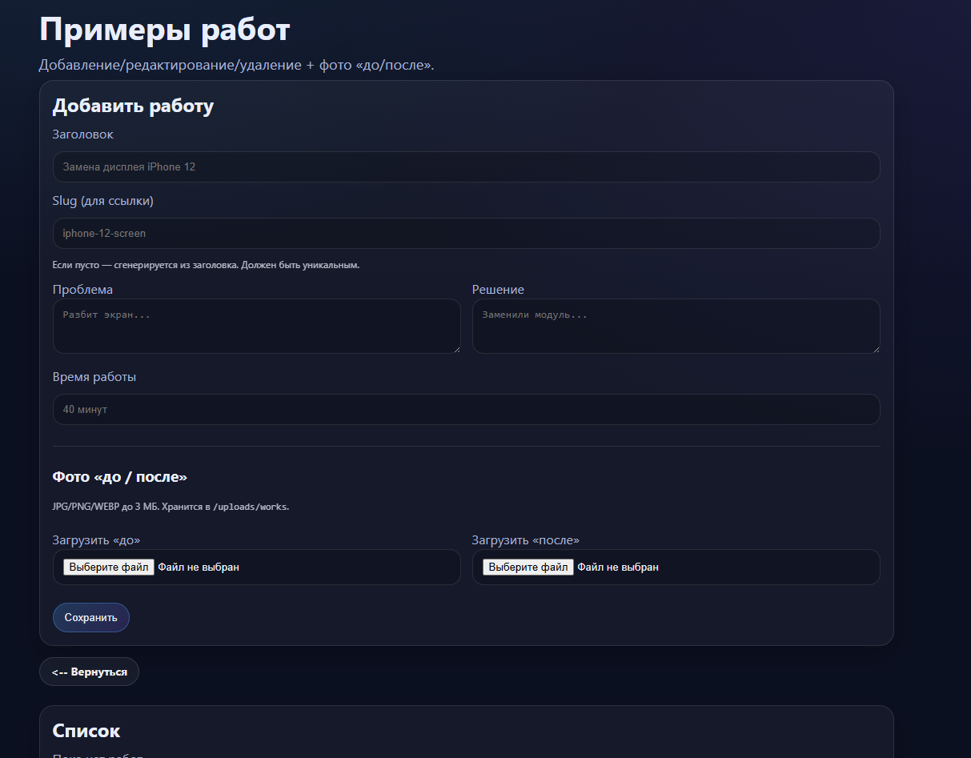Screen dimensions: 971x758
Task: Click the Добавить работу heading
Action: 133,106
